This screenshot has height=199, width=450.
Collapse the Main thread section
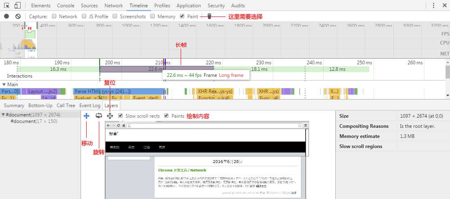coord(4,85)
